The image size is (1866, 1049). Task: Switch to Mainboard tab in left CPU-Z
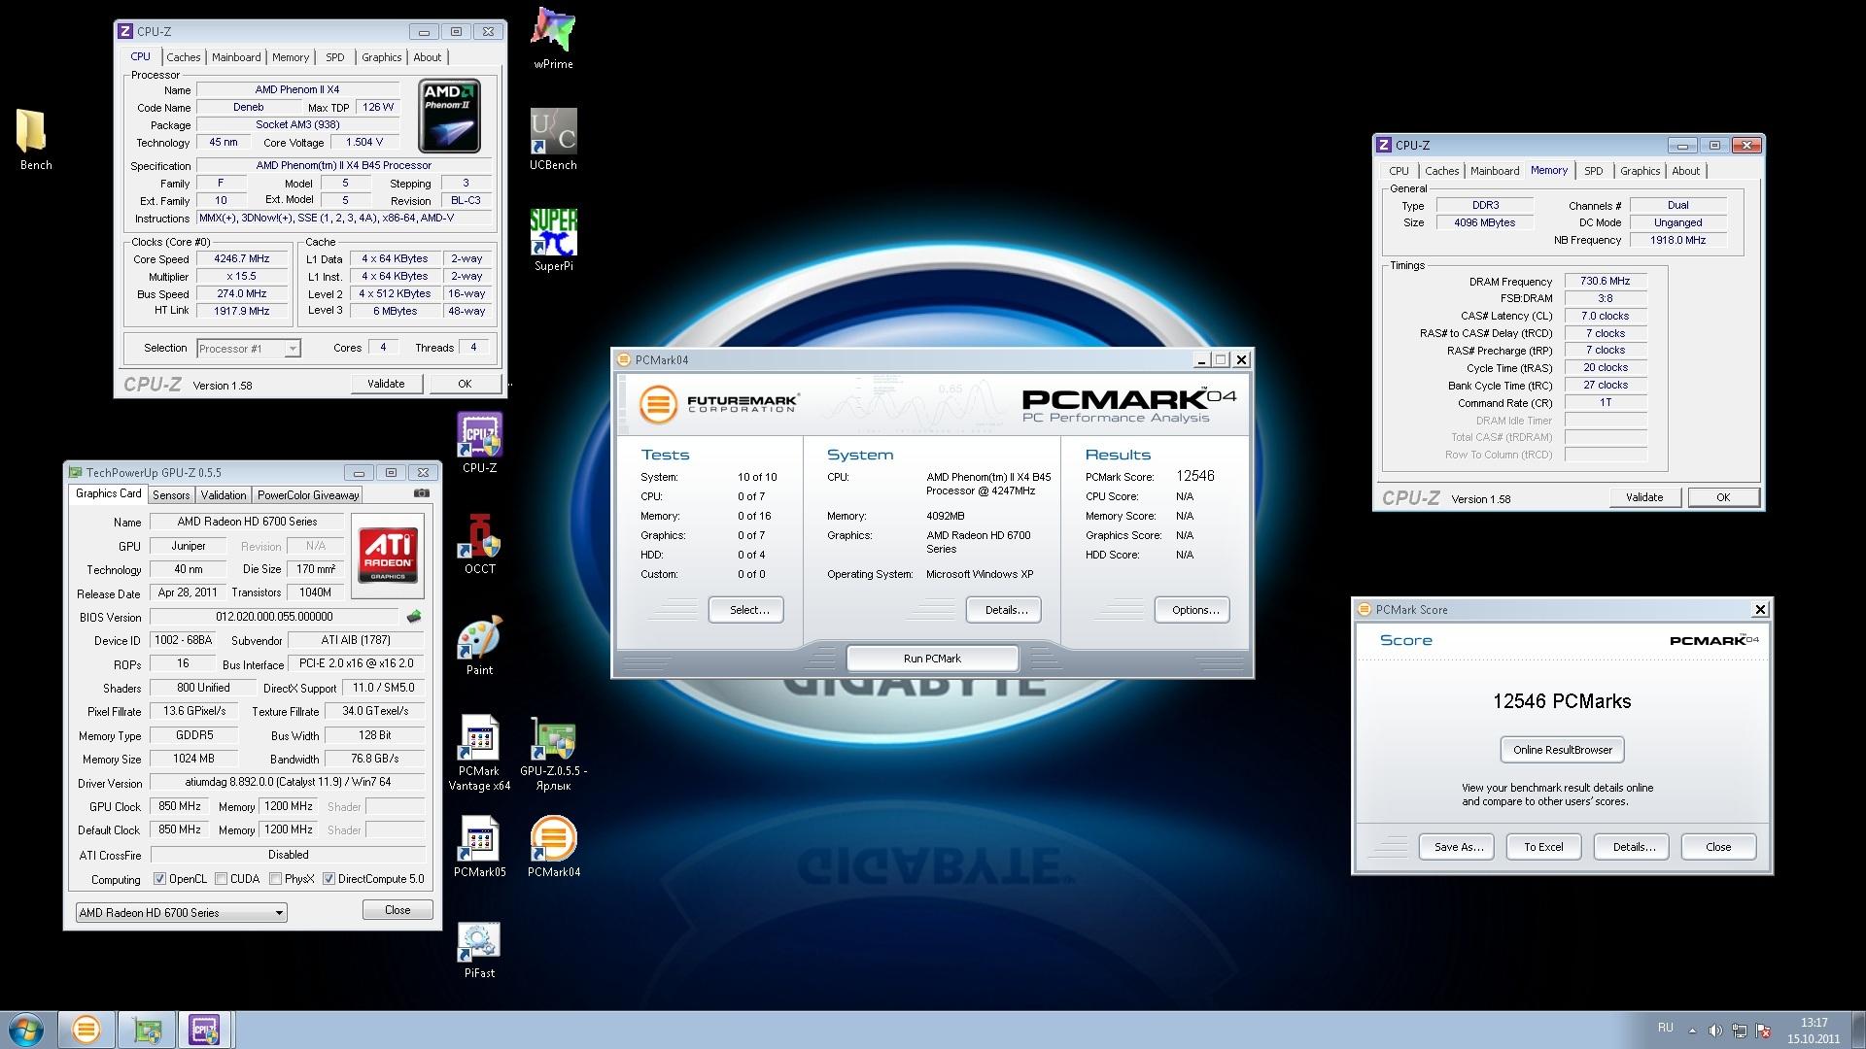[x=236, y=57]
